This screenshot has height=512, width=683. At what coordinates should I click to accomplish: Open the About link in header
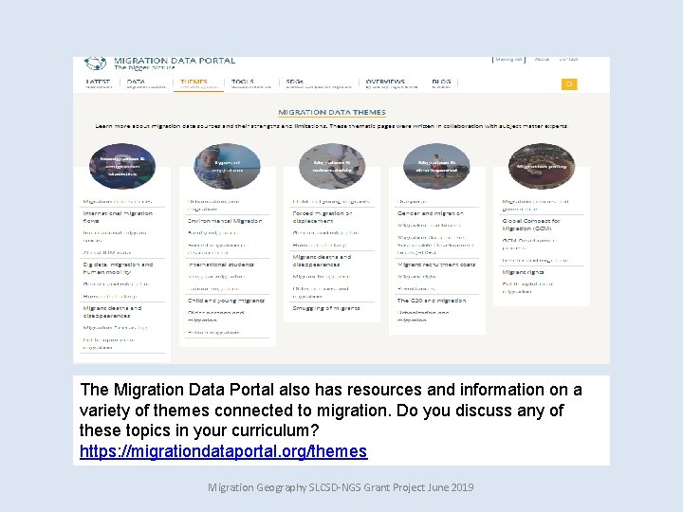pyautogui.click(x=542, y=59)
